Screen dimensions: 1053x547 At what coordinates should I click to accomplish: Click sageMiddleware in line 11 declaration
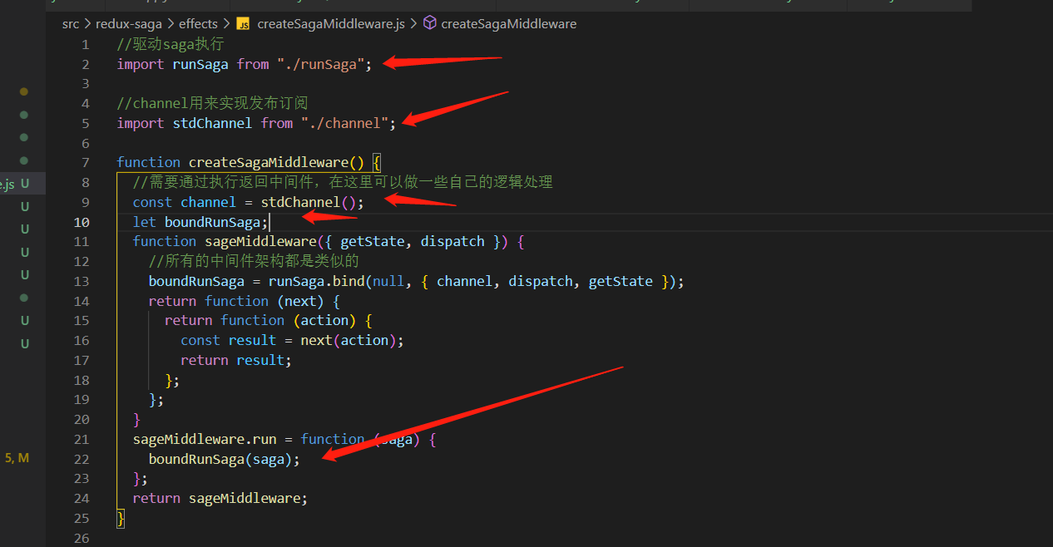coord(260,241)
